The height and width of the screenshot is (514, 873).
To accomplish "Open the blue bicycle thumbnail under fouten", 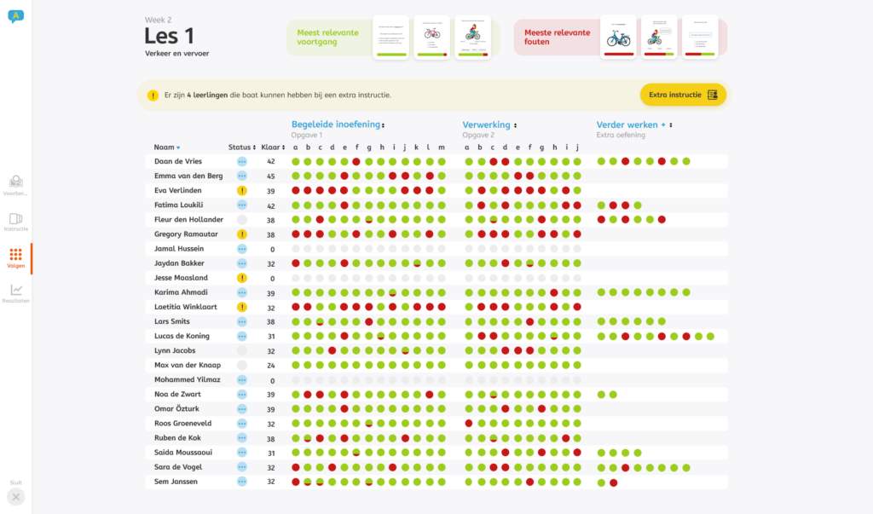I will click(x=618, y=38).
